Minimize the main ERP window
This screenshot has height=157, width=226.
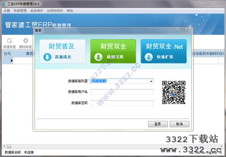point(202,3)
